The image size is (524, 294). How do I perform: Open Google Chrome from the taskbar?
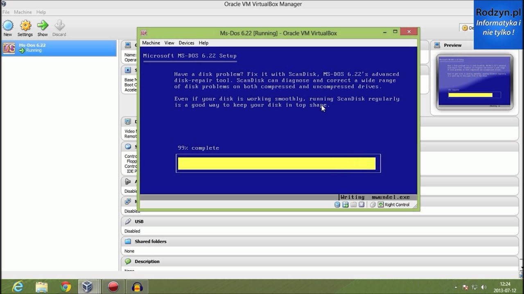click(x=65, y=287)
